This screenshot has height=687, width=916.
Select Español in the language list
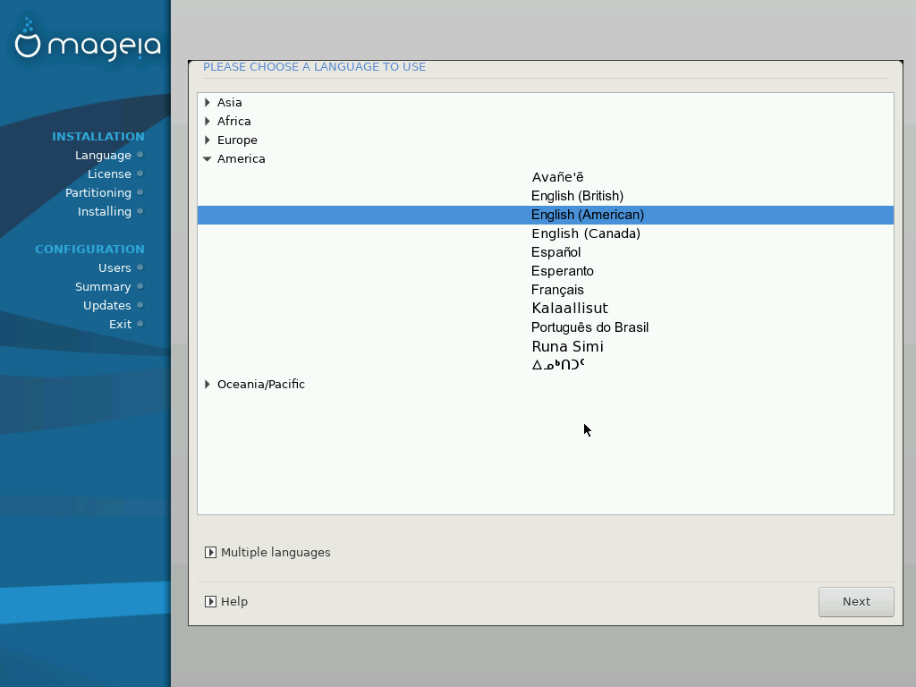pyautogui.click(x=556, y=252)
